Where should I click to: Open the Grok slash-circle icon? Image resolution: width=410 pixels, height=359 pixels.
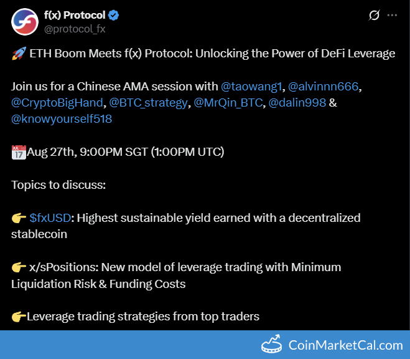[x=374, y=15]
